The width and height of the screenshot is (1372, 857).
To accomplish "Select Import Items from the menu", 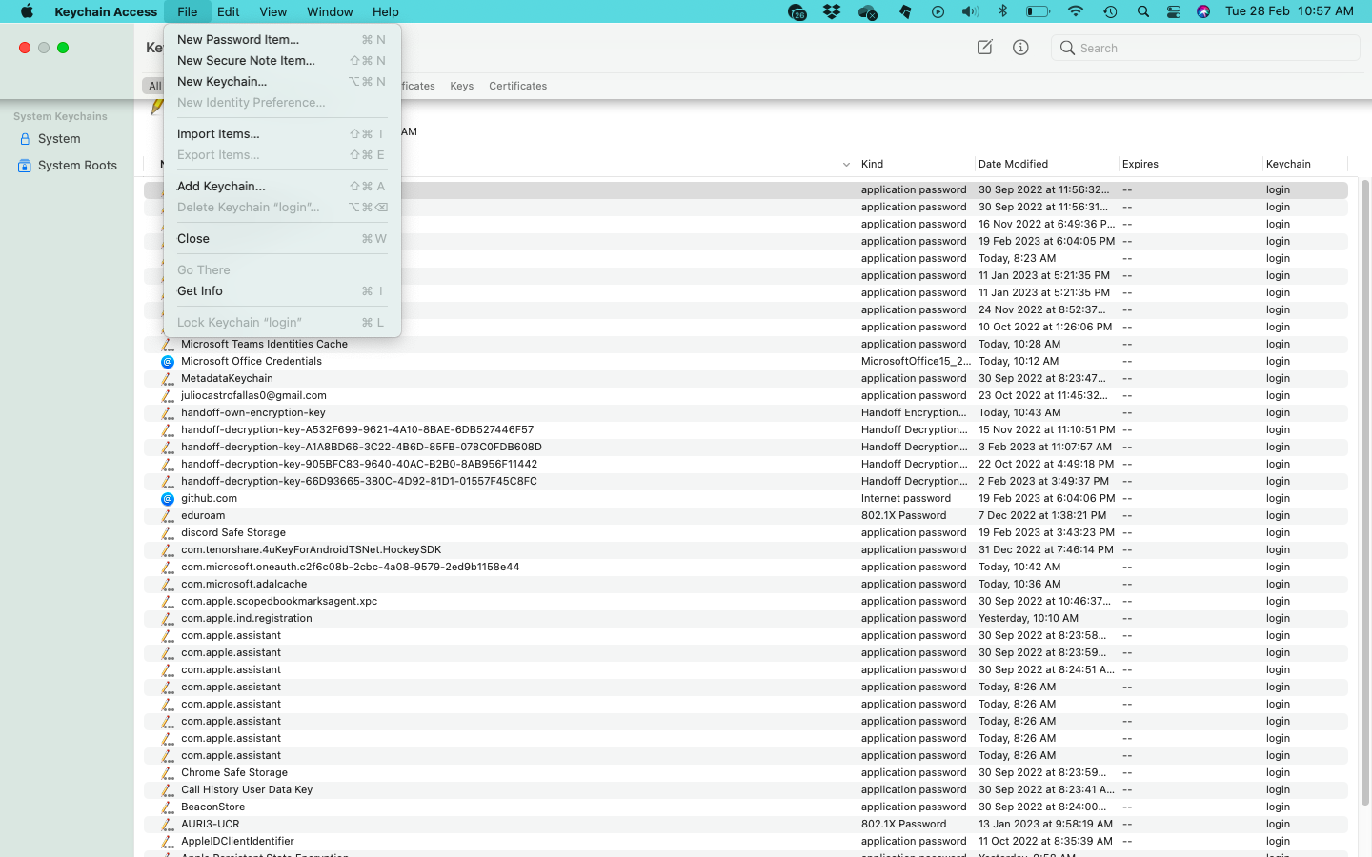I will pyautogui.click(x=218, y=134).
